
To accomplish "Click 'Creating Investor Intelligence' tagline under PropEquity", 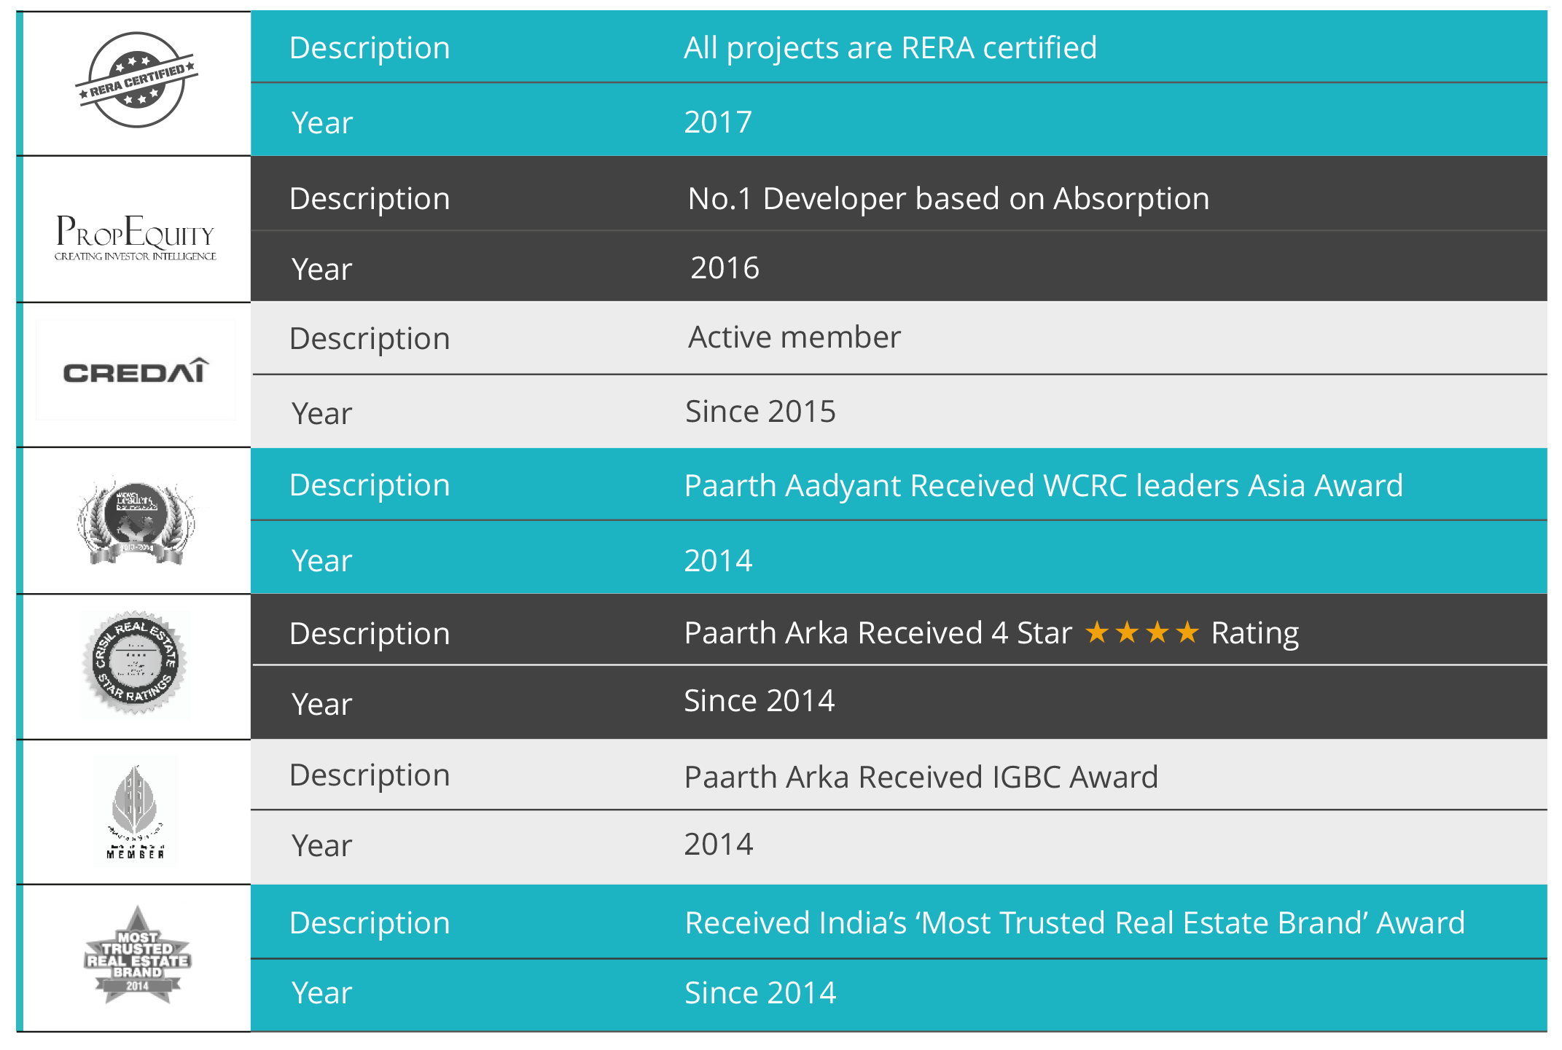I will [x=136, y=256].
